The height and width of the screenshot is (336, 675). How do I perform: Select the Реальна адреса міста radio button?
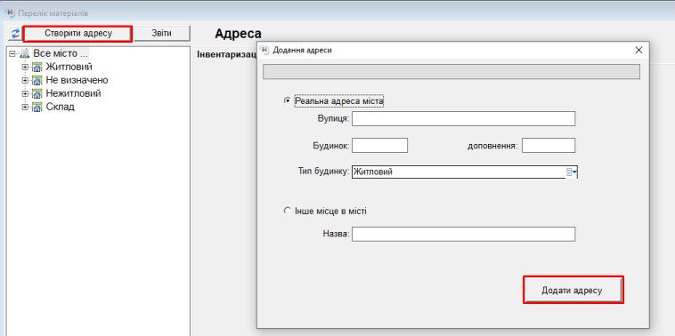pyautogui.click(x=287, y=100)
